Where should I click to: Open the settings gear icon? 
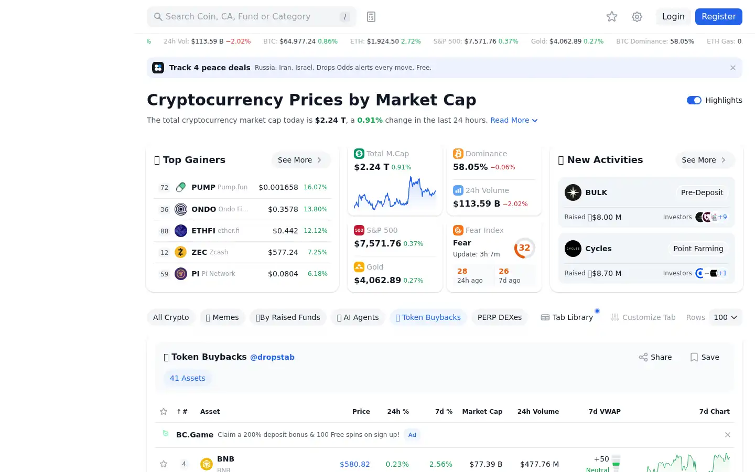(637, 17)
